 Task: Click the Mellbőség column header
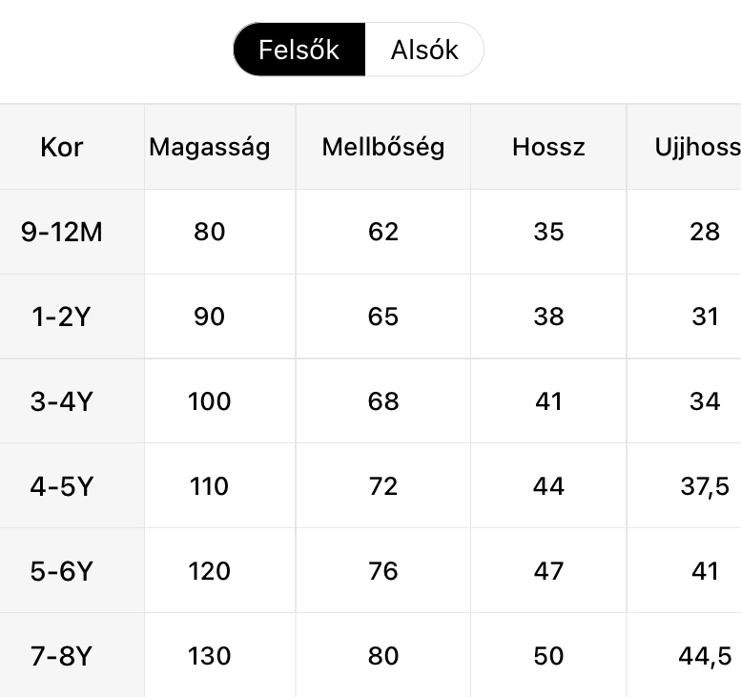[x=382, y=147]
